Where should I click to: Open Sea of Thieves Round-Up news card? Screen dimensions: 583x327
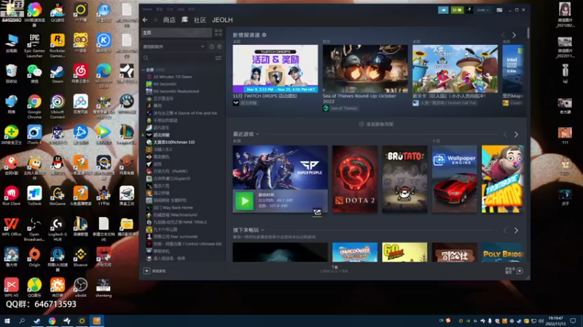365,68
